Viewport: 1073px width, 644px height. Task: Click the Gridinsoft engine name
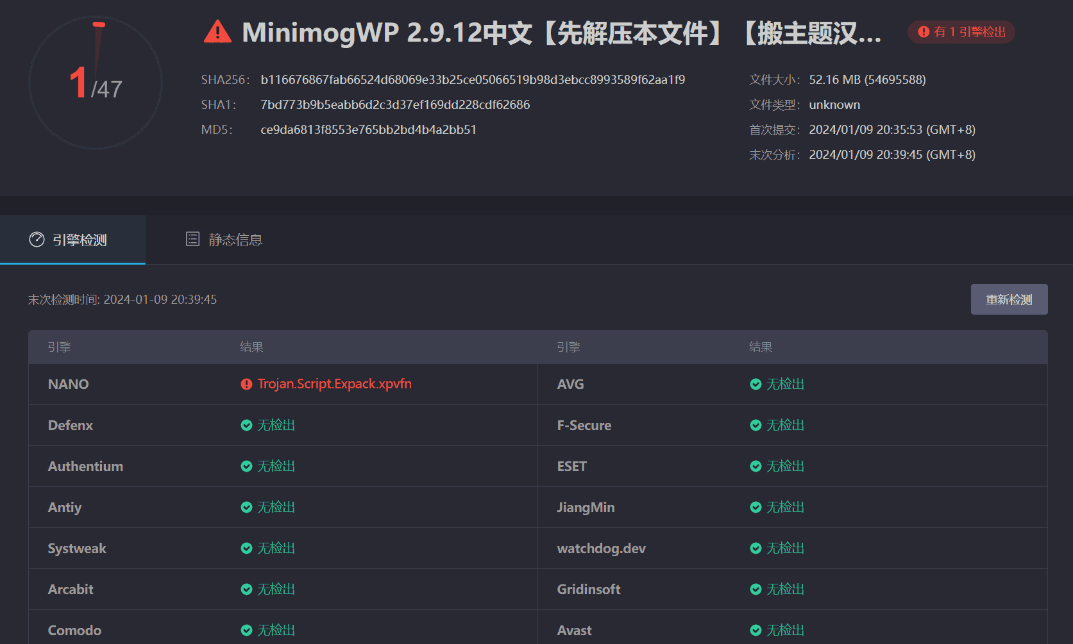click(x=589, y=589)
